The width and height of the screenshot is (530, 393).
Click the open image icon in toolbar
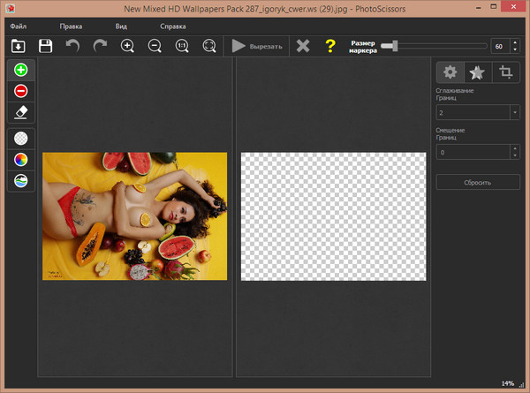pyautogui.click(x=18, y=46)
